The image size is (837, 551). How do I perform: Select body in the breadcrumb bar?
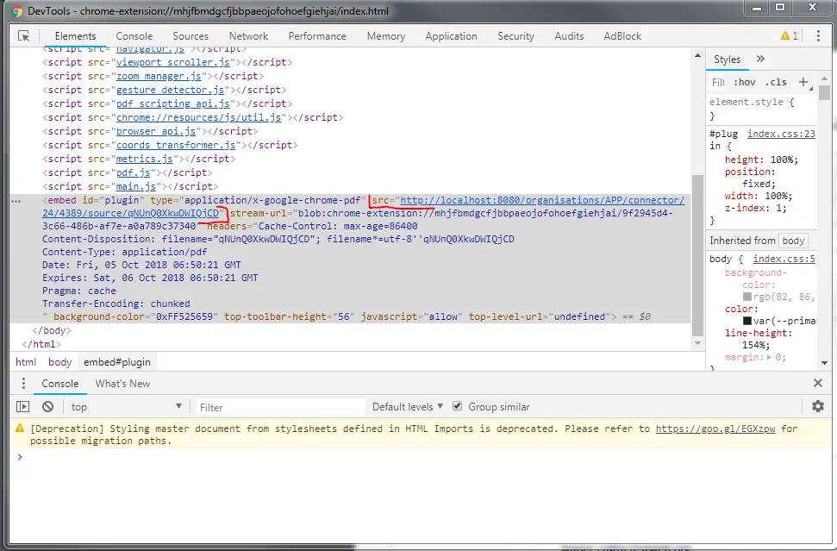59,362
